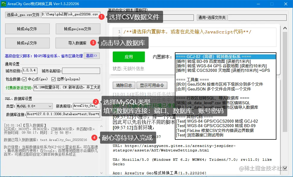
Task: Convert data to shp file
Action: pyautogui.click(x=27, y=29)
